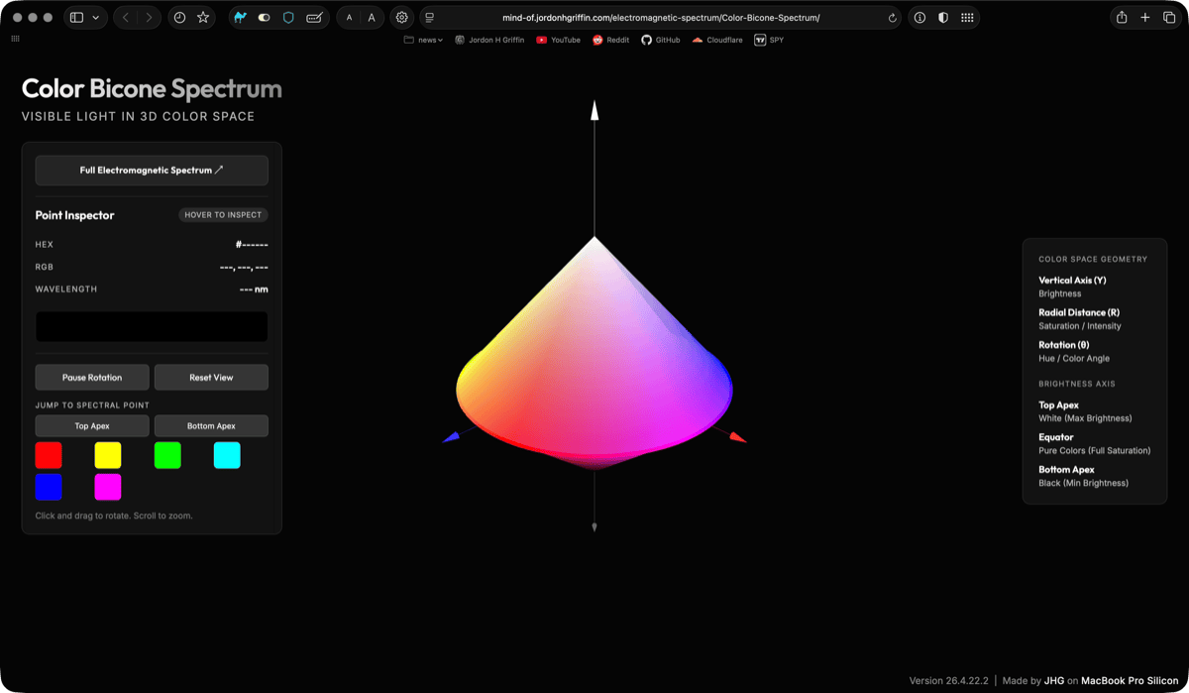Open the YouTube bookmark
Image resolution: width=1189 pixels, height=693 pixels.
tap(558, 40)
